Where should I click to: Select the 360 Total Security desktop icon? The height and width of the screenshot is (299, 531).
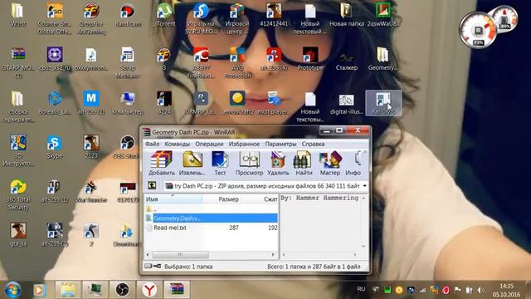coord(18,195)
